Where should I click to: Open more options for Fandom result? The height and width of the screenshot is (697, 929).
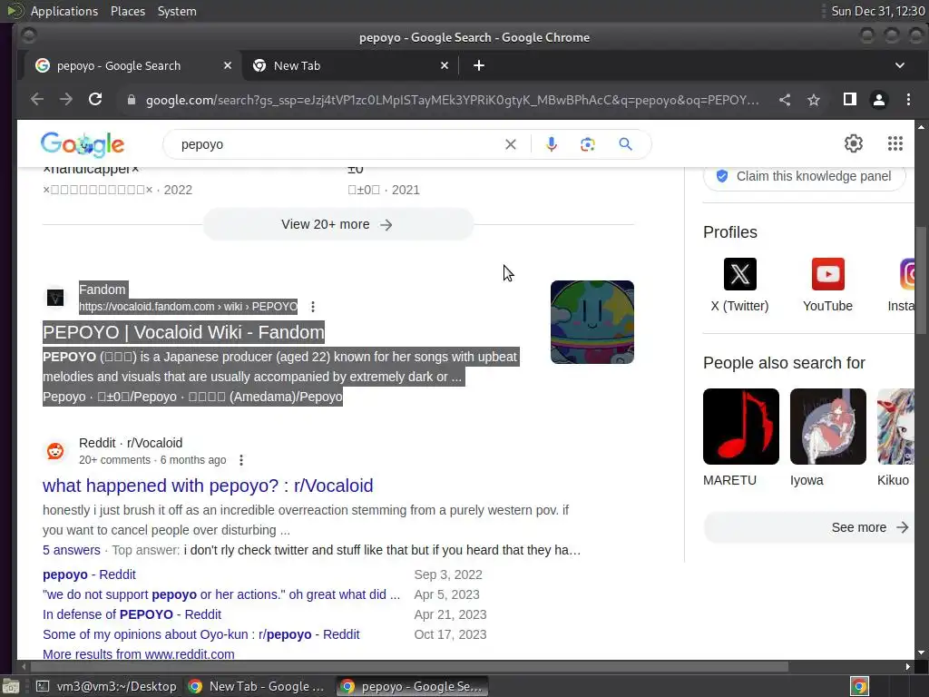(313, 307)
